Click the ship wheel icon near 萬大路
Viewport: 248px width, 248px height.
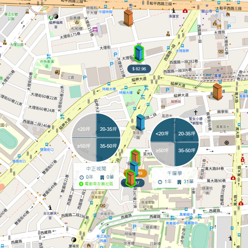point(227,143)
